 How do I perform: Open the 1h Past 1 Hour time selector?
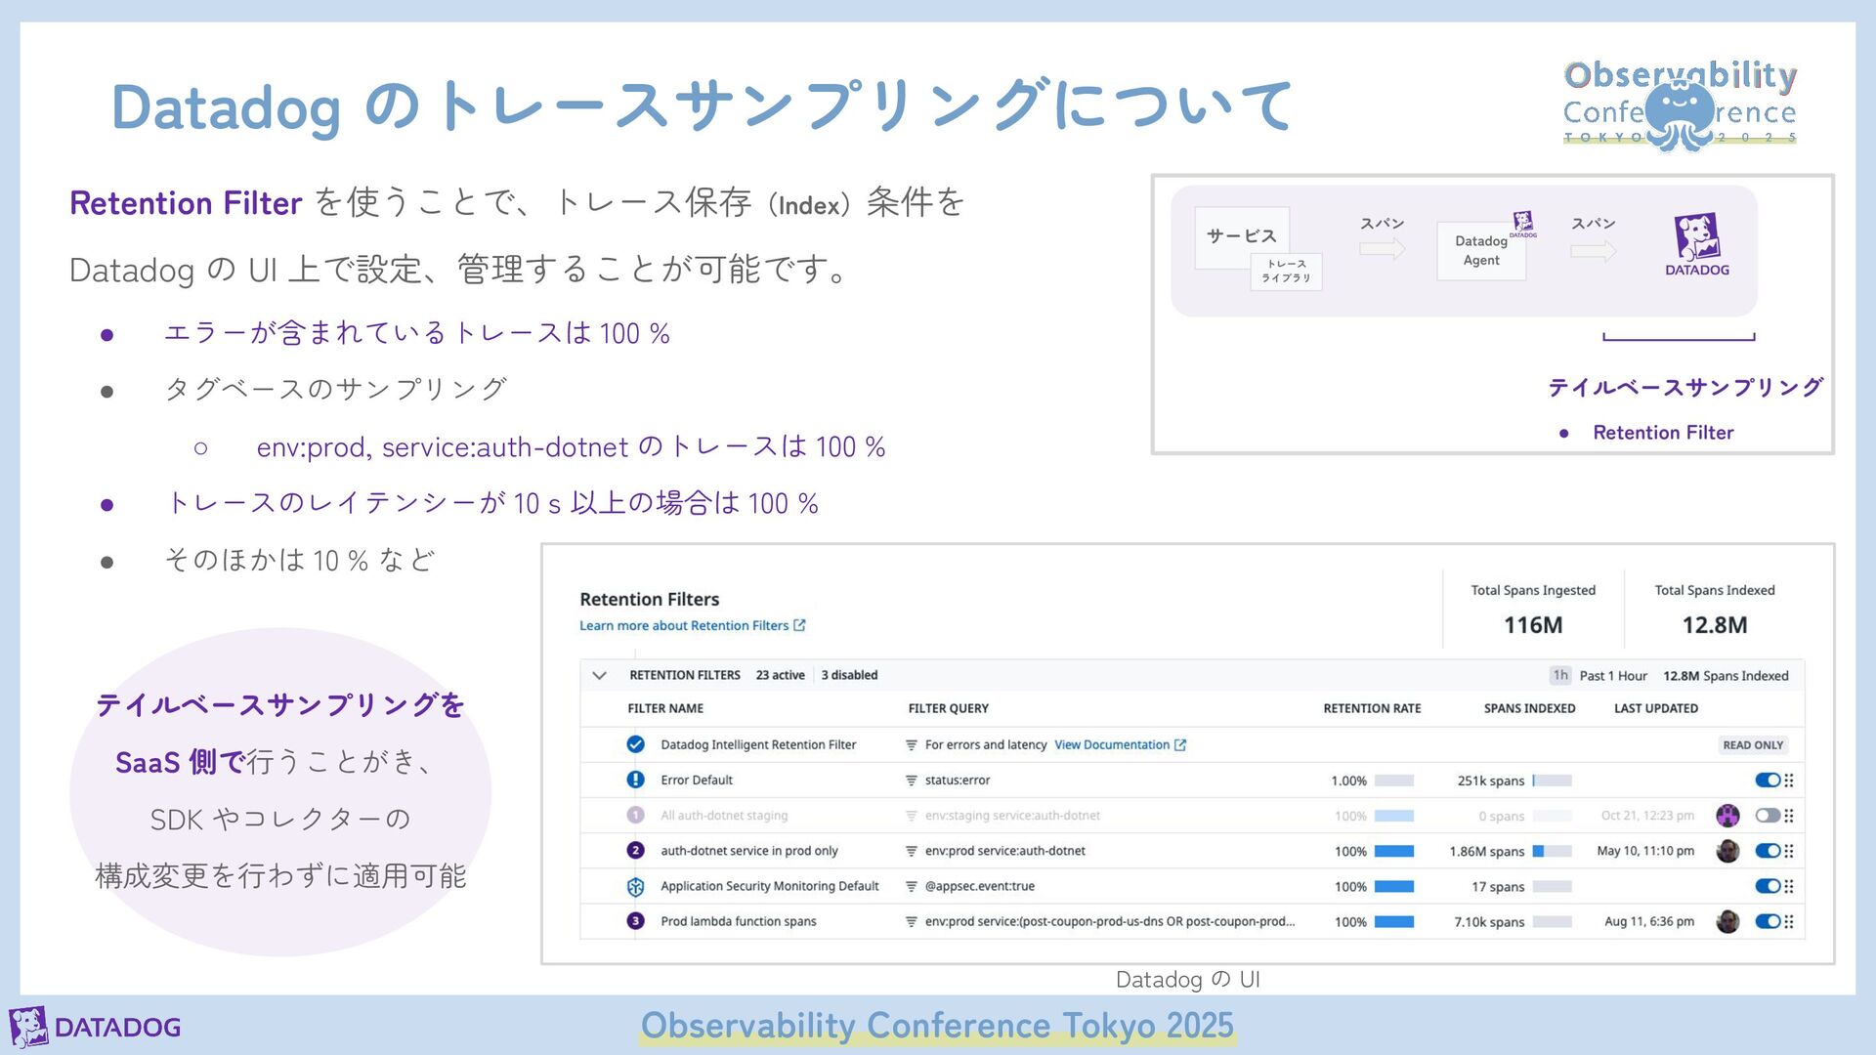pos(1599,675)
